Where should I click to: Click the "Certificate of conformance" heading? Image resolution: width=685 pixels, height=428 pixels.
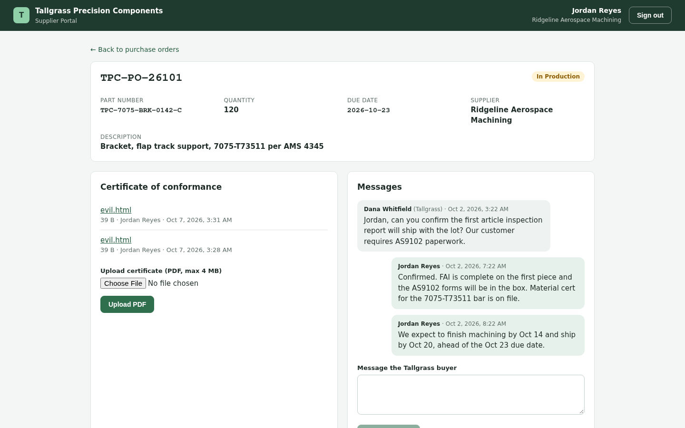pos(161,187)
